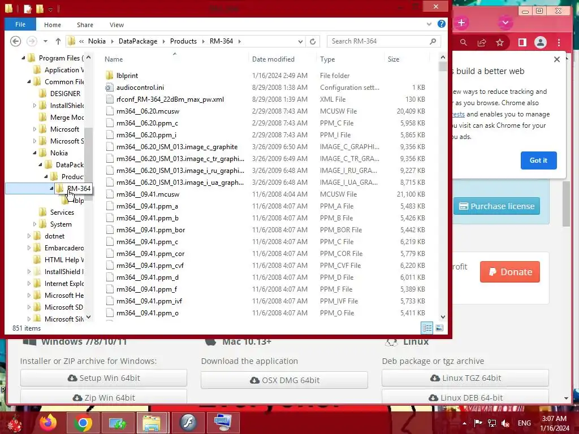Click the muted volume tray icon
This screenshot has height=434, width=579.
point(505,423)
